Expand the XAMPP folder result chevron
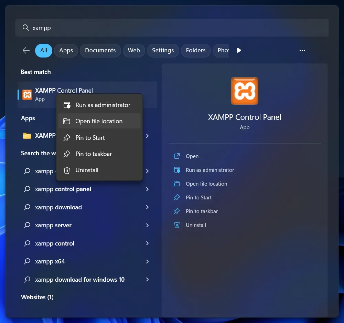The height and width of the screenshot is (323, 344). coord(148,136)
